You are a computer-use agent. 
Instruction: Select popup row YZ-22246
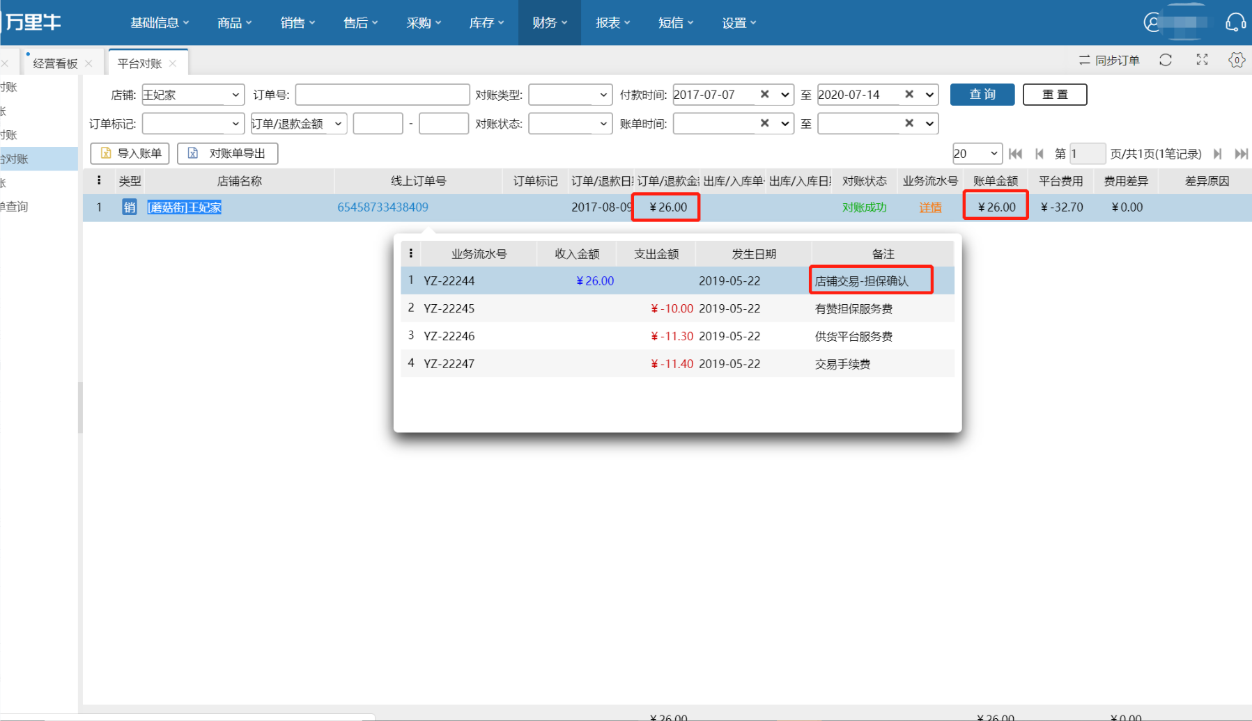677,336
